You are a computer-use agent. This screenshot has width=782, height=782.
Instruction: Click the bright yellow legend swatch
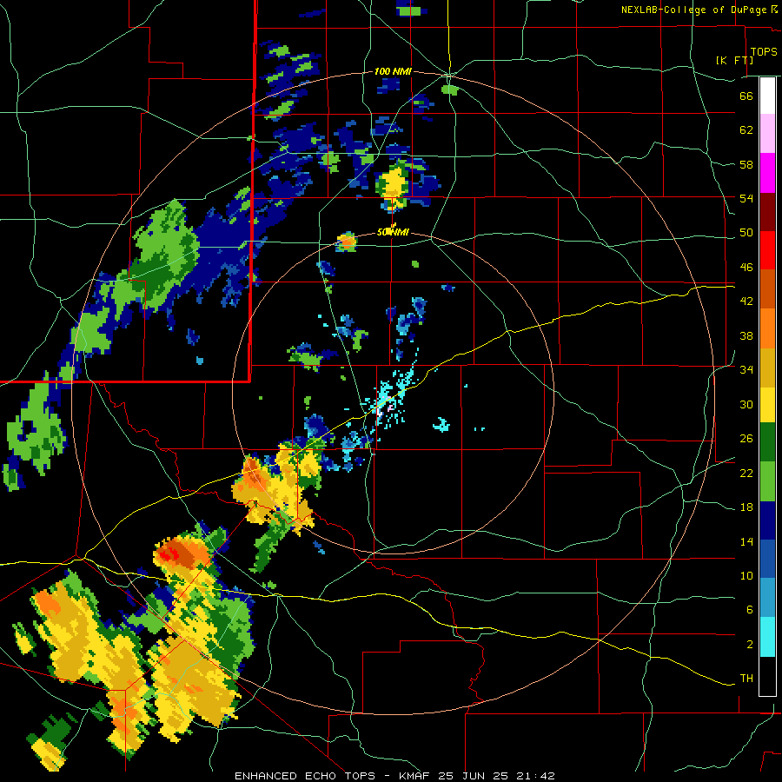(x=767, y=405)
